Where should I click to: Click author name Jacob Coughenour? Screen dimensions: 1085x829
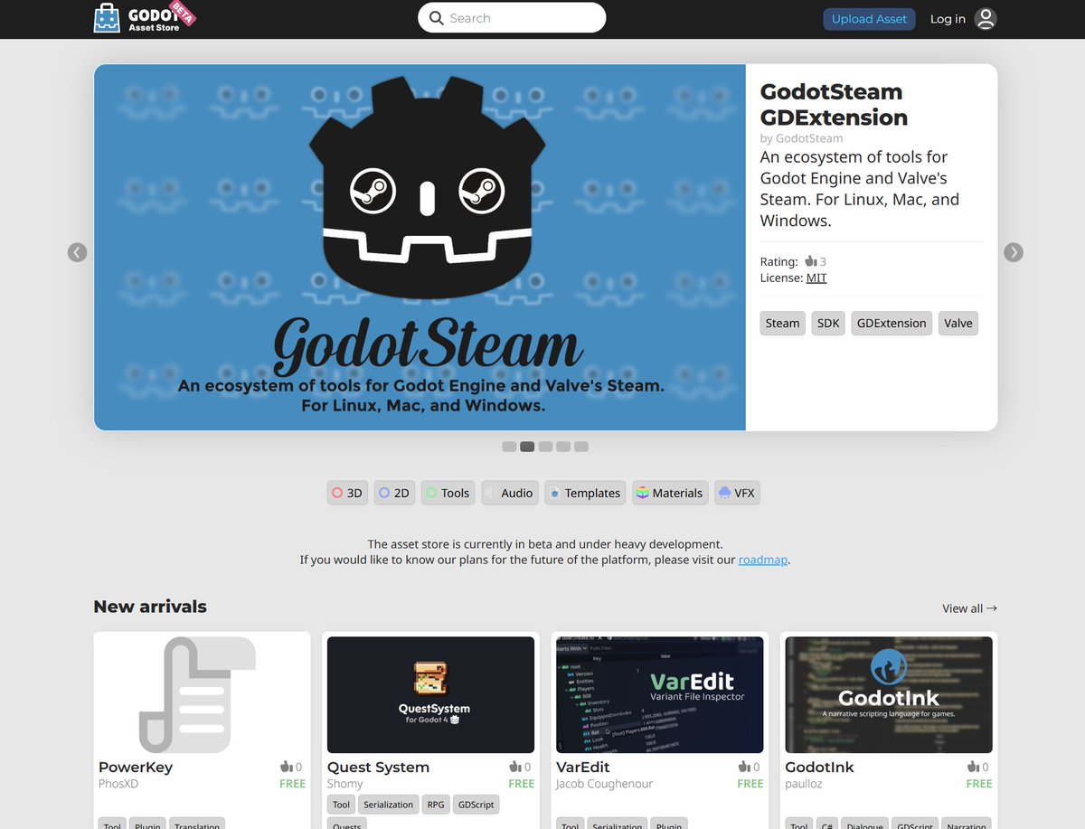[604, 784]
